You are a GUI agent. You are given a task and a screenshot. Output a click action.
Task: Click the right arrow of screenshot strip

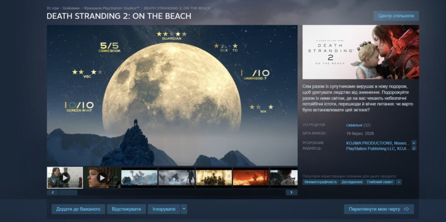tap(291, 192)
